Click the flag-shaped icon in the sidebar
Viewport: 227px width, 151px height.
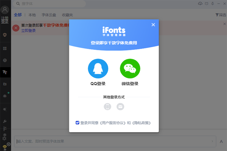(5, 129)
